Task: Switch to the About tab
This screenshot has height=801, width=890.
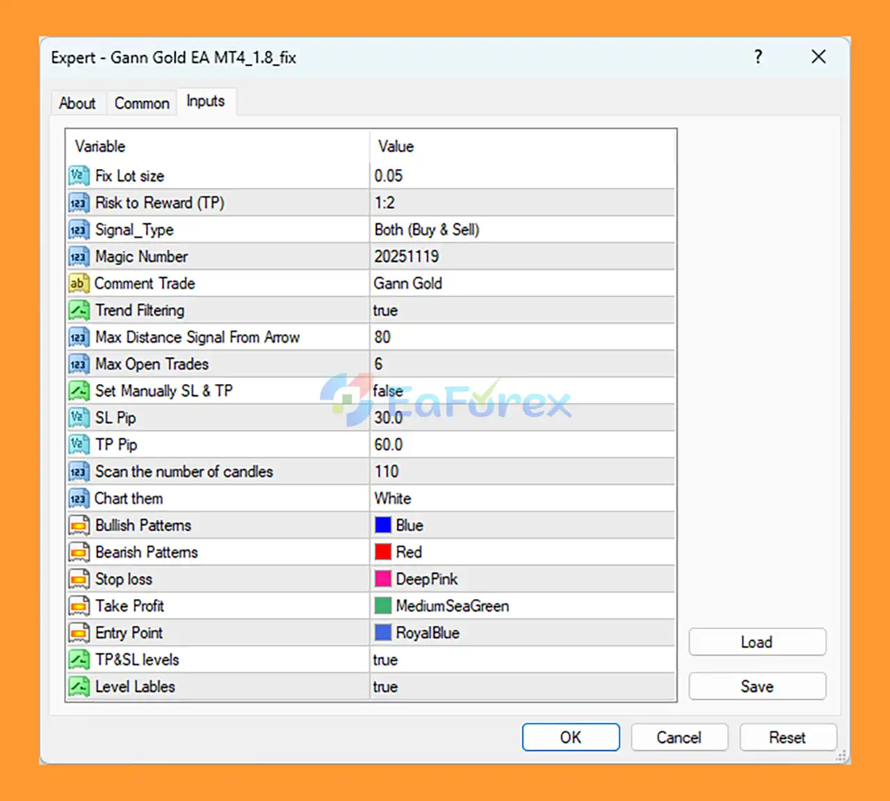Action: [x=77, y=103]
